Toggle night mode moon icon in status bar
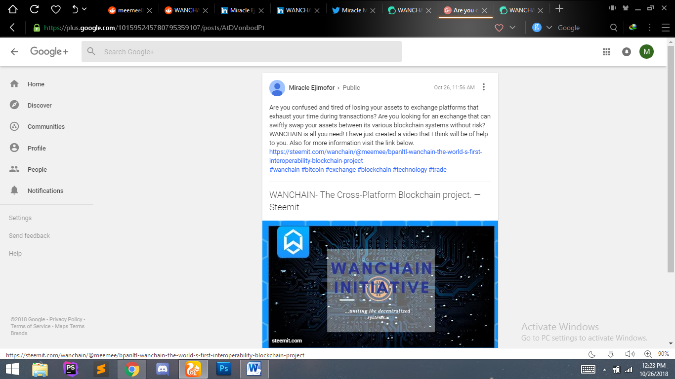 click(x=591, y=354)
